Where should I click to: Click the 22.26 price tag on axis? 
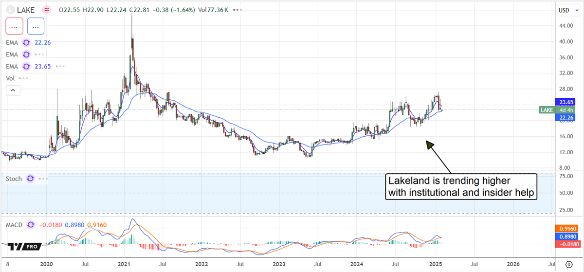(x=566, y=118)
